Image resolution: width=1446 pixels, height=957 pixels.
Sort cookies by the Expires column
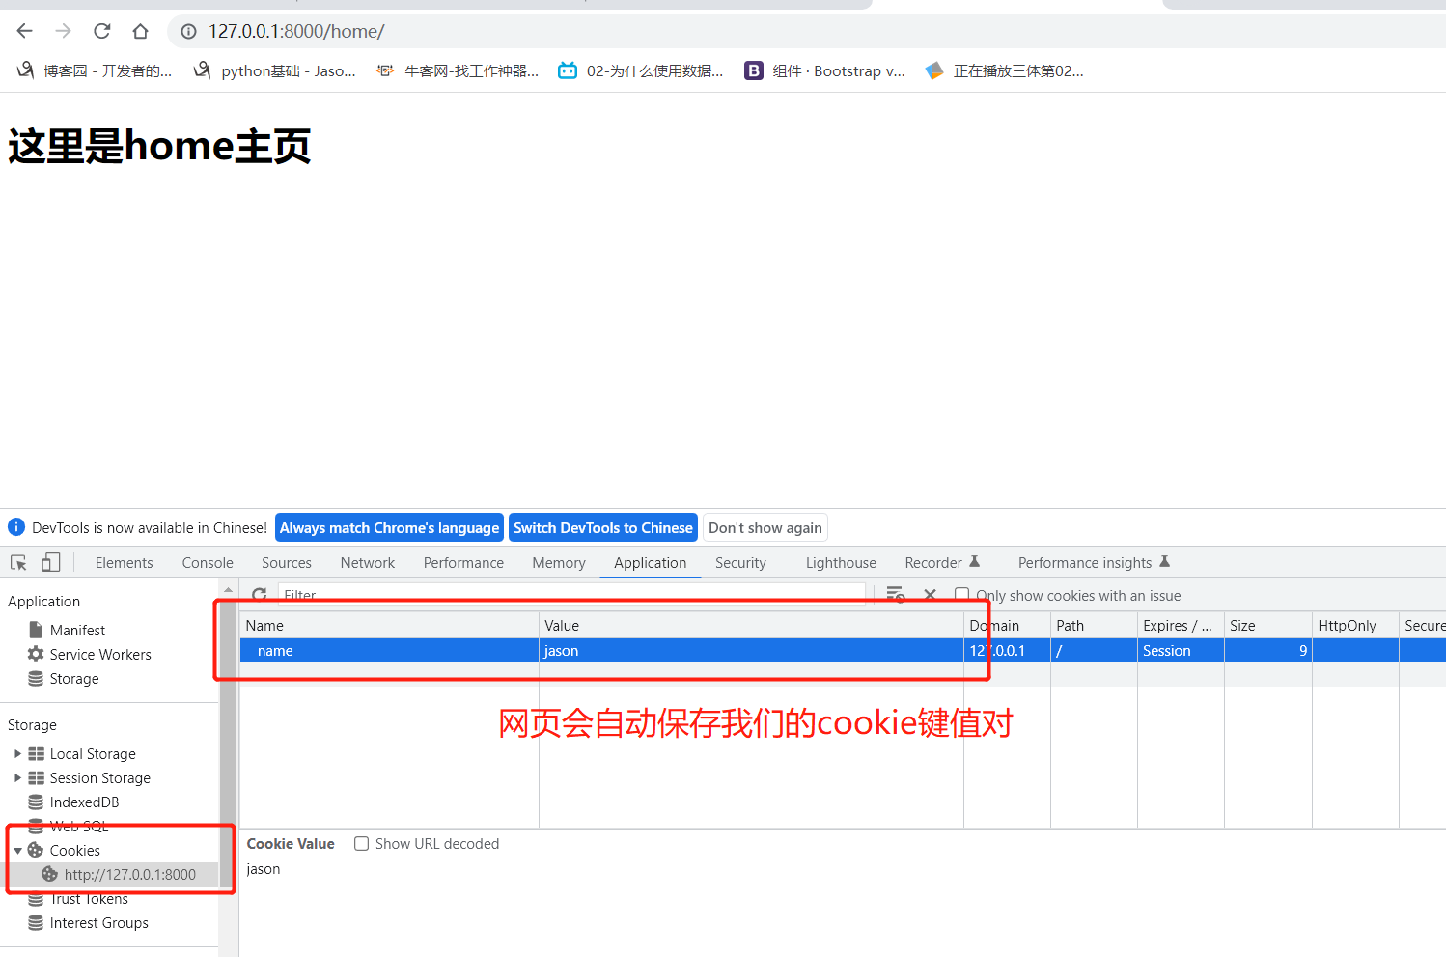click(x=1181, y=625)
